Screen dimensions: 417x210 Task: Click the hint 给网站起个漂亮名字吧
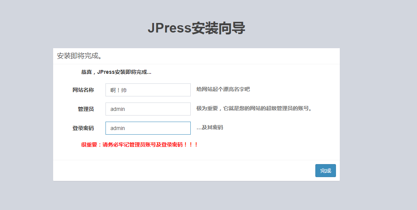click(223, 89)
